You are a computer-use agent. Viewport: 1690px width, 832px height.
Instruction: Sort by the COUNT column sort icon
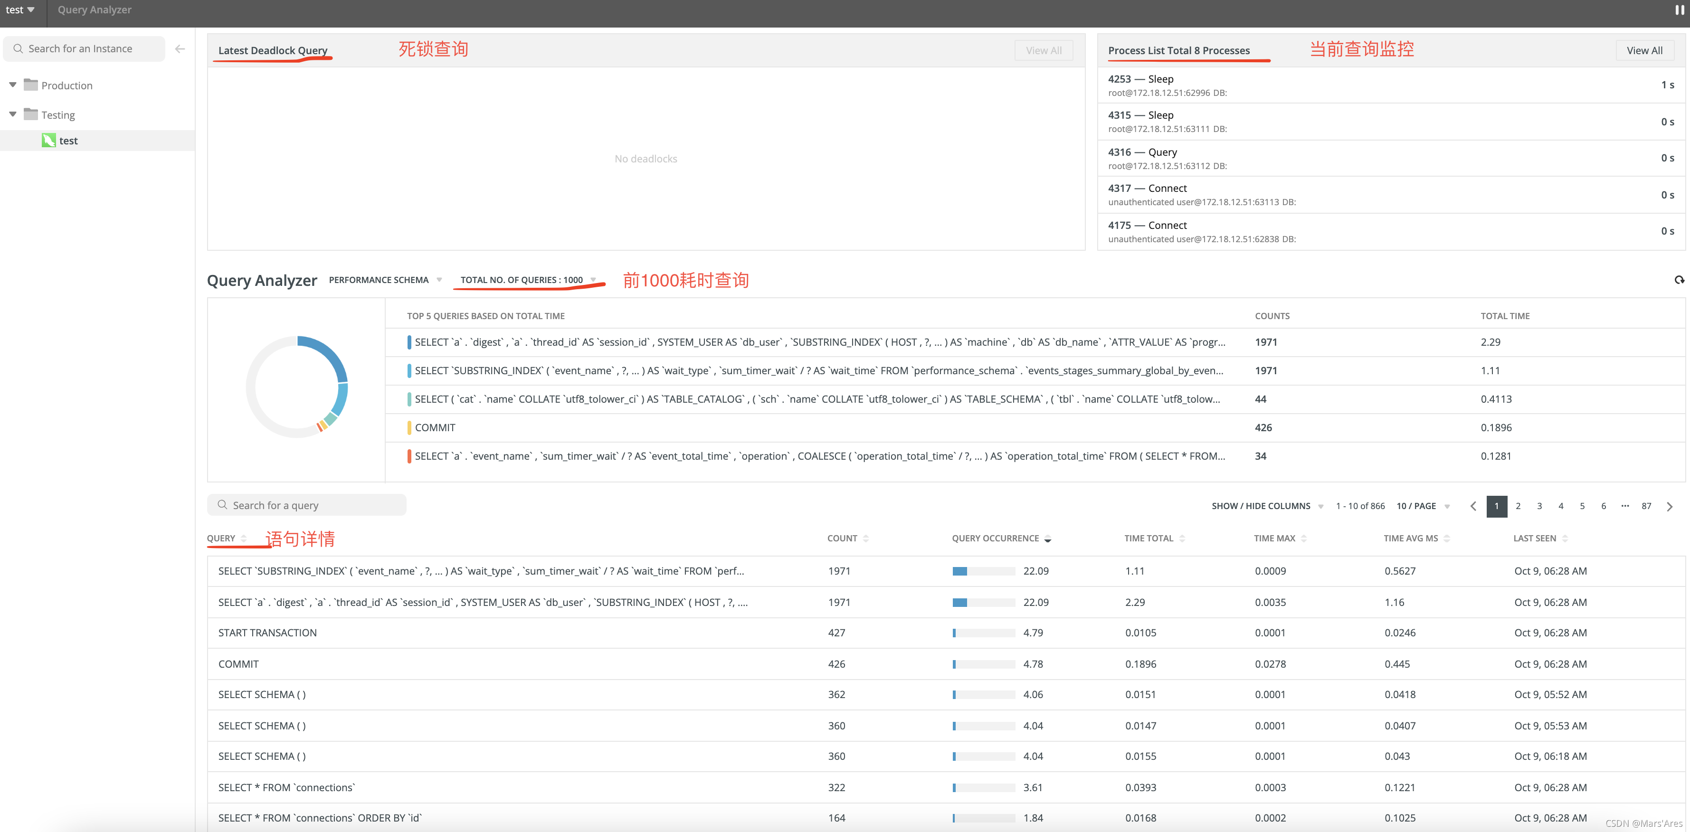[866, 538]
